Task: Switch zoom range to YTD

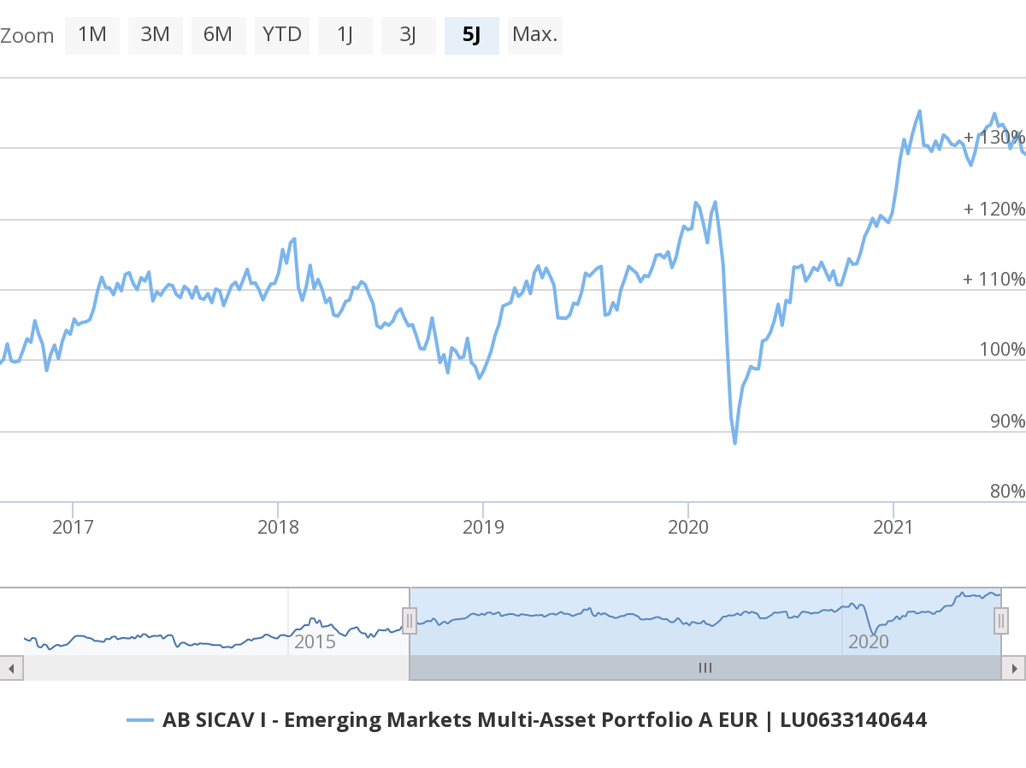Action: (282, 35)
